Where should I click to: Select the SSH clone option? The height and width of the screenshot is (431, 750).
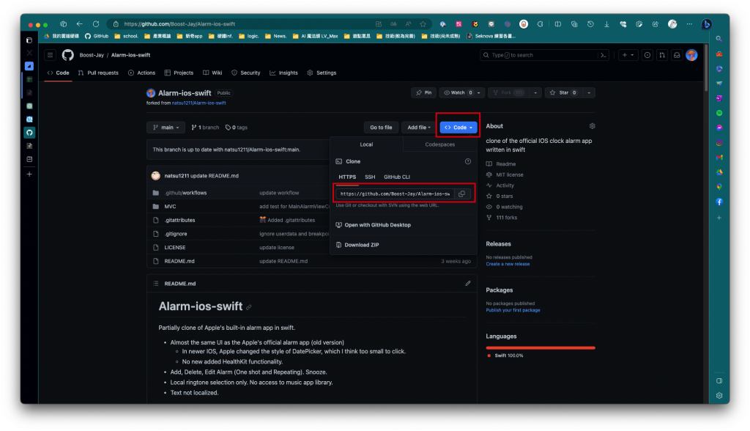tap(370, 177)
